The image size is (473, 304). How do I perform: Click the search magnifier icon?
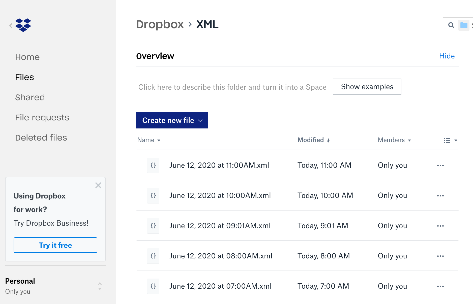click(451, 25)
